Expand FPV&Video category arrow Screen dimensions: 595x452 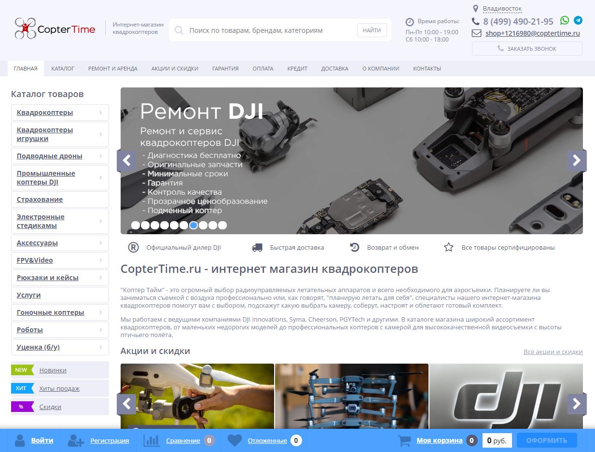[101, 260]
